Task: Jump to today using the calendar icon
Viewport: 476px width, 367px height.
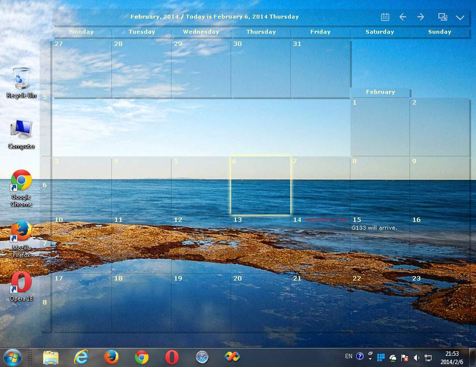Action: click(x=385, y=17)
